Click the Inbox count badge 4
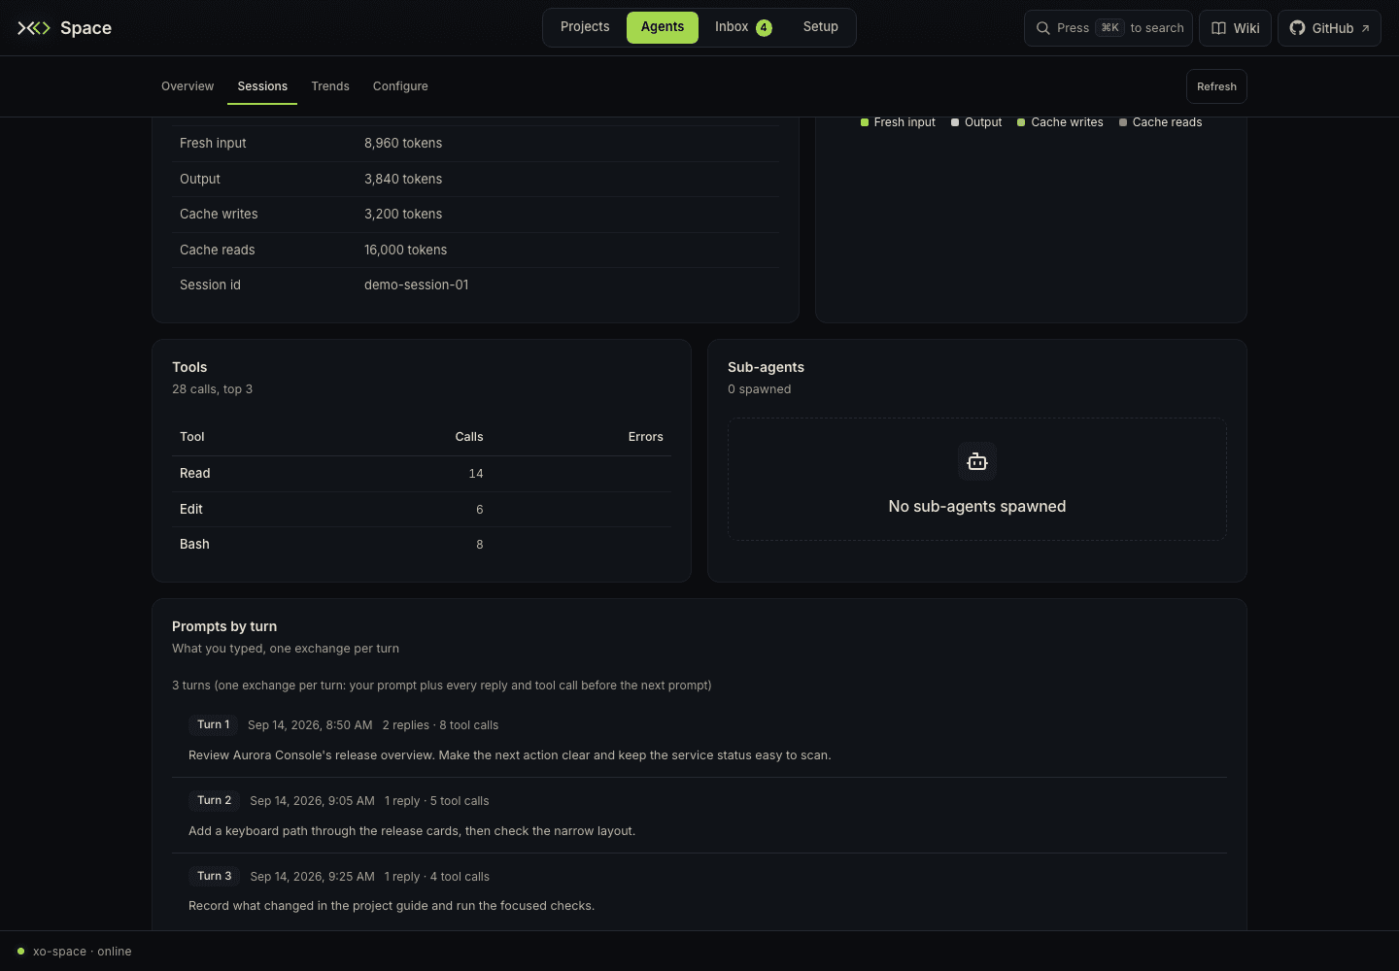This screenshot has height=971, width=1399. (764, 28)
